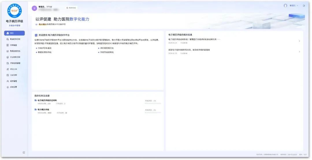Screen dimensions: 312x160
Task: Click the 分级评价标准化 bullet
Action: [x=45, y=48]
